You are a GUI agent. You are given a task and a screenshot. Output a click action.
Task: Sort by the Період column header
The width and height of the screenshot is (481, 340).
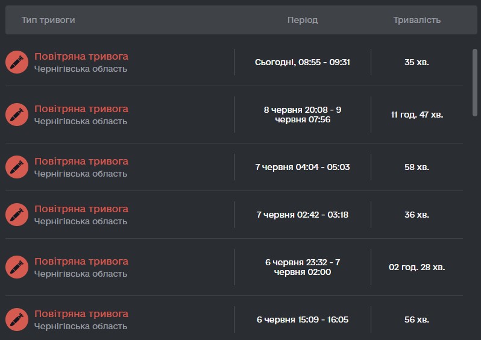pyautogui.click(x=303, y=20)
